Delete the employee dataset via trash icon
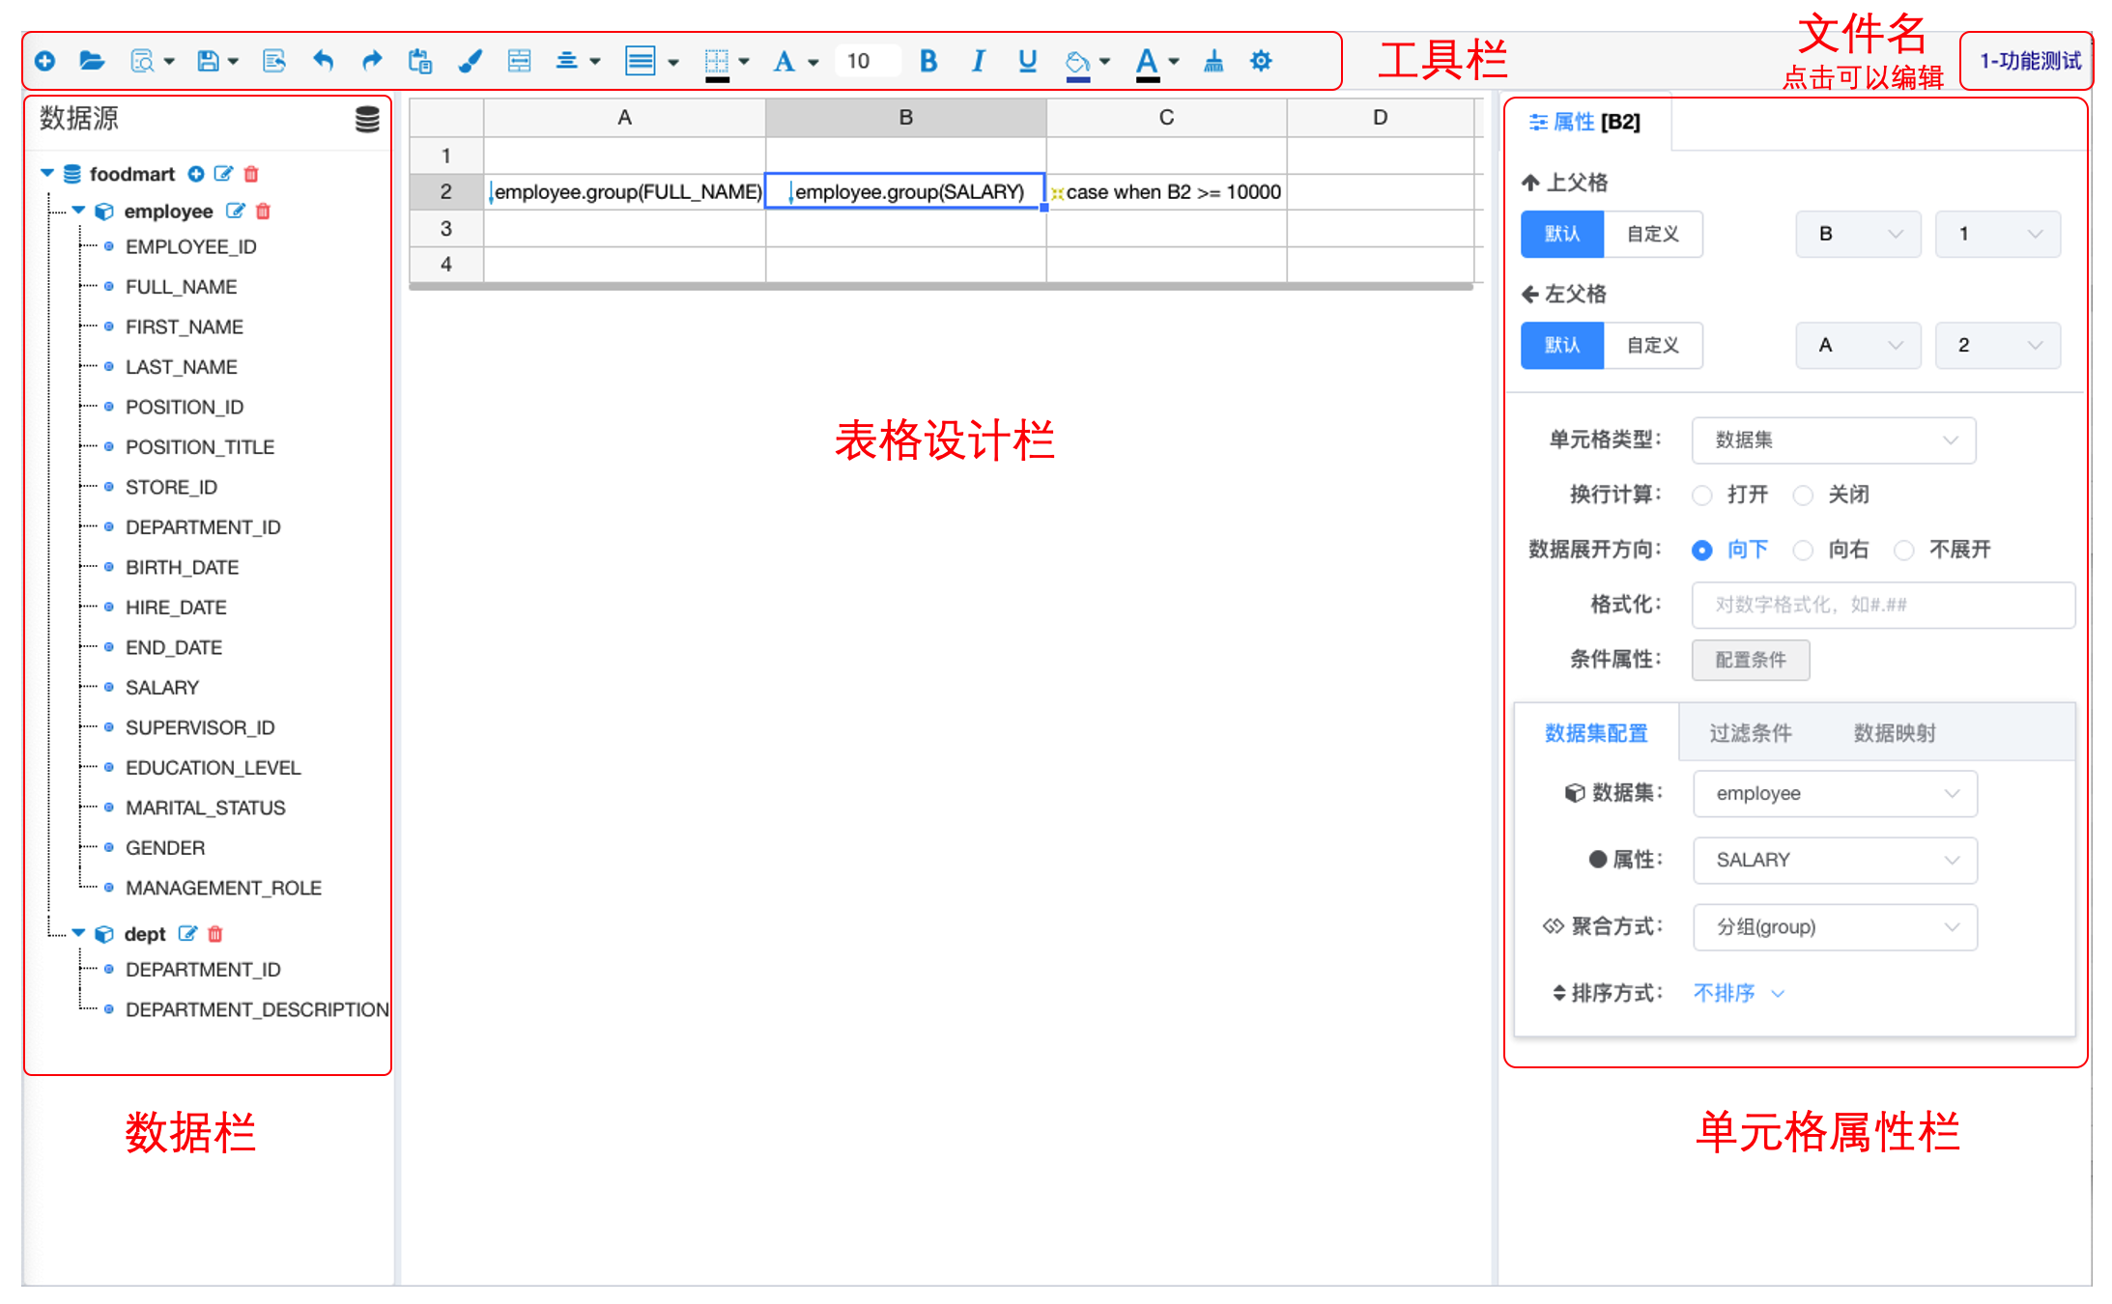2112x1304 pixels. 264,212
